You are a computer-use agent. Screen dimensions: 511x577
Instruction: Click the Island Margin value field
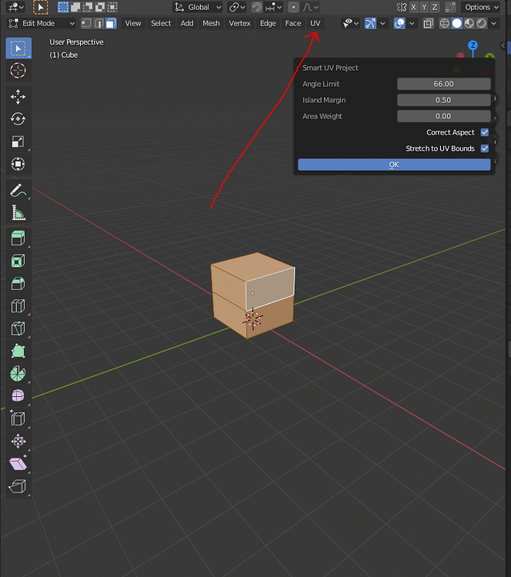[443, 100]
